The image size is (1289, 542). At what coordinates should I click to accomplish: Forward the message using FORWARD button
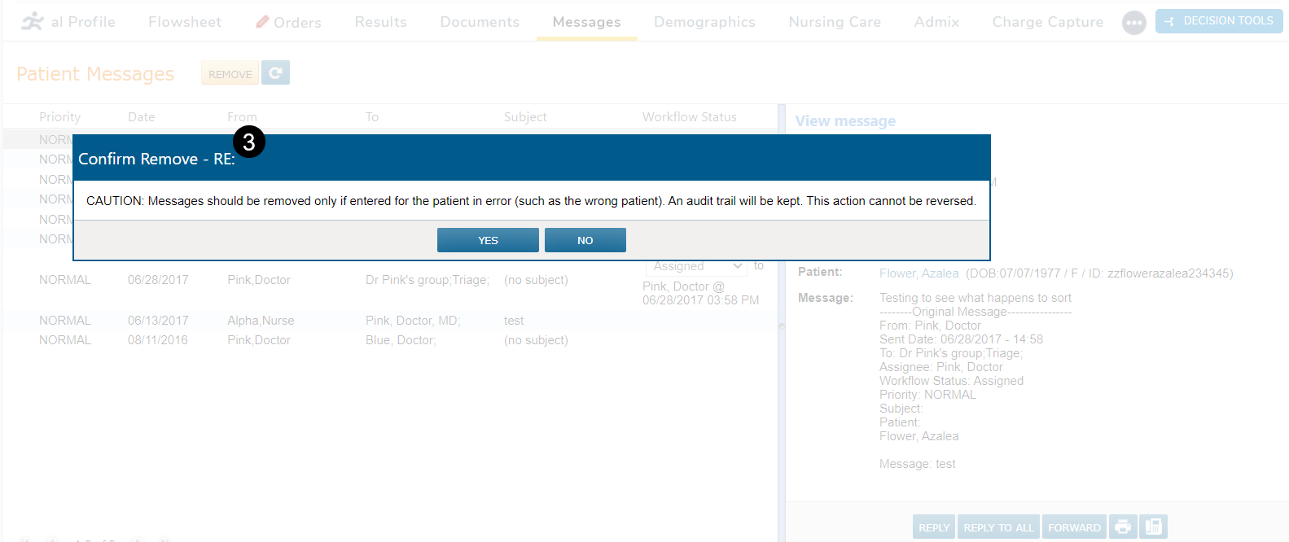(x=1073, y=527)
